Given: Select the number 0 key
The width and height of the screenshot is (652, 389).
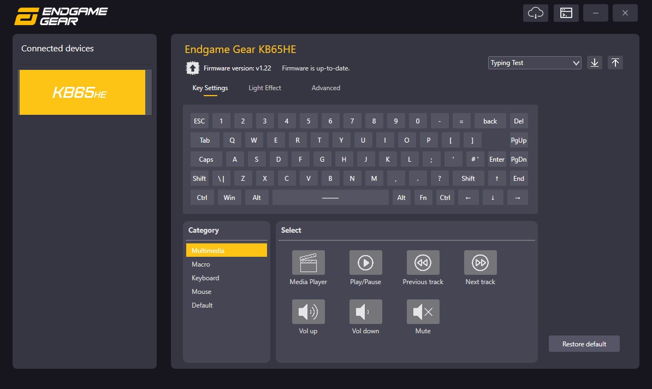Looking at the screenshot, I should click(418, 121).
